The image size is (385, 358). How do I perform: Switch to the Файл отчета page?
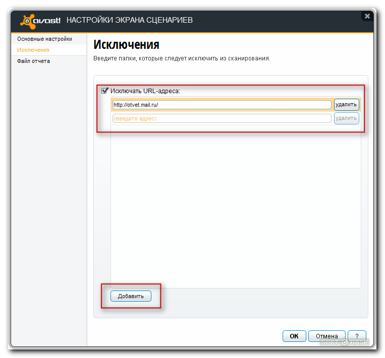(x=33, y=61)
